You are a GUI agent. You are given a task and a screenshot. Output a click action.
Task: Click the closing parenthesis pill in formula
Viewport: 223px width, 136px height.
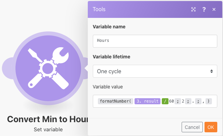coord(209,101)
